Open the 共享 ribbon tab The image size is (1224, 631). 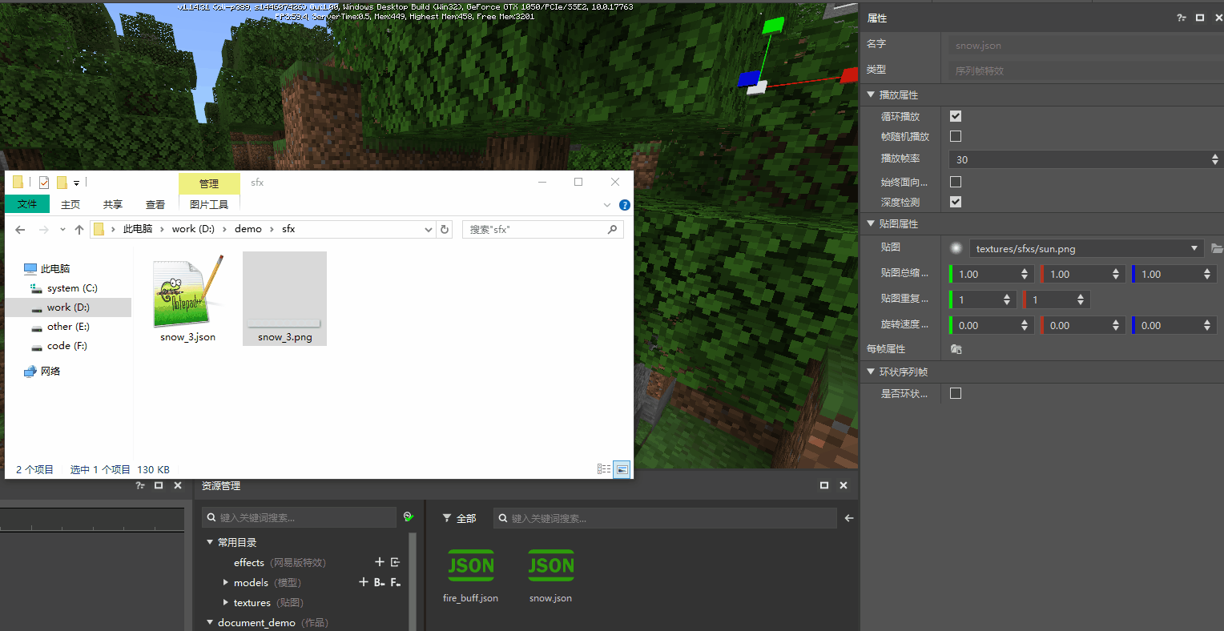pyautogui.click(x=113, y=205)
